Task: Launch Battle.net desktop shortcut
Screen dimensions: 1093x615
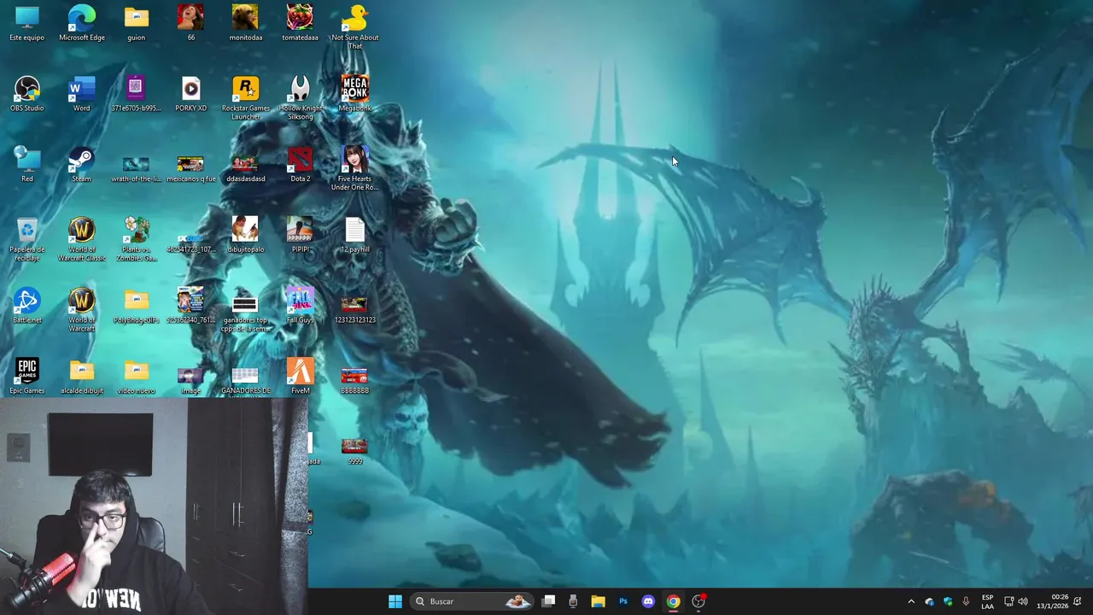Action: (x=27, y=306)
